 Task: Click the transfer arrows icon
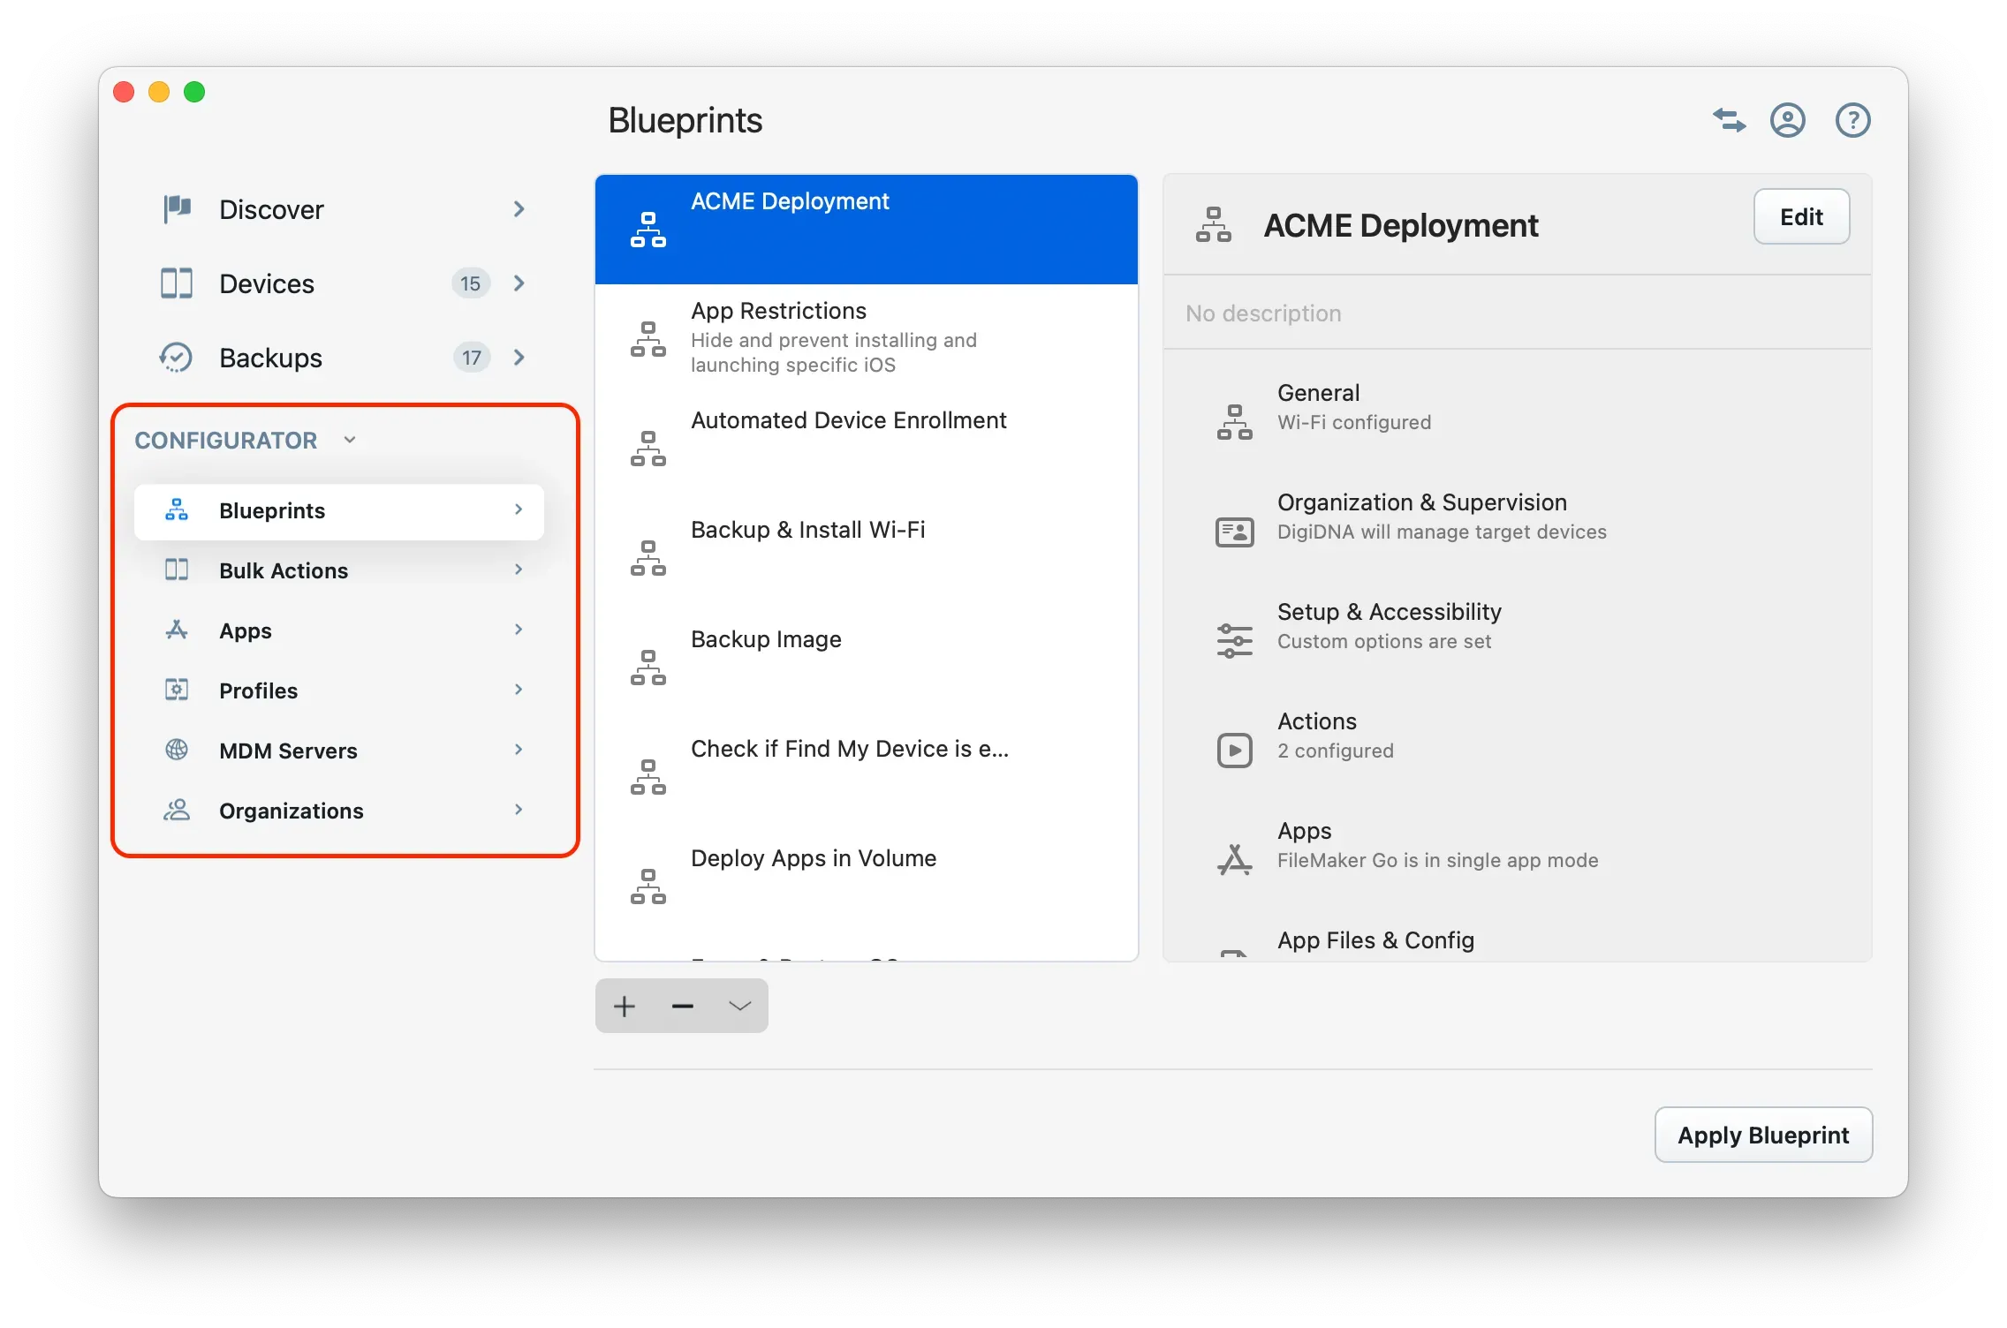(1728, 120)
